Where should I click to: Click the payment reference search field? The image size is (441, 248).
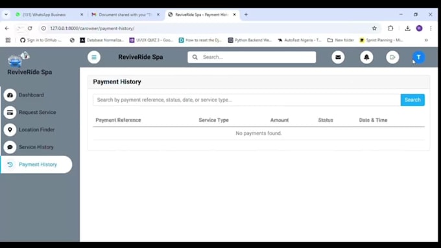[x=246, y=100]
